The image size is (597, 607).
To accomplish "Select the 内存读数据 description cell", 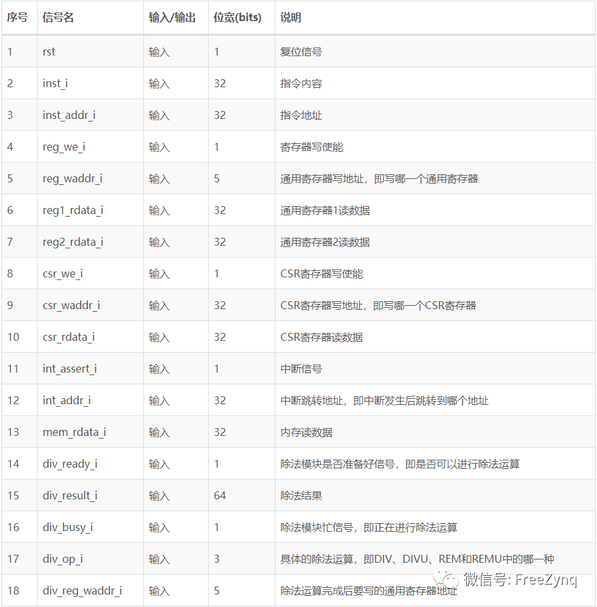I will coord(306,432).
